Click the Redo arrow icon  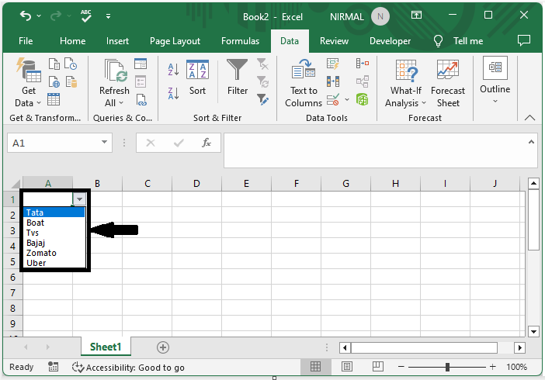coord(56,16)
